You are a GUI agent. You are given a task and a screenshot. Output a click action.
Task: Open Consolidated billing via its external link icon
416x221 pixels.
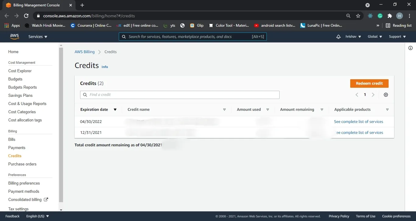(x=46, y=199)
